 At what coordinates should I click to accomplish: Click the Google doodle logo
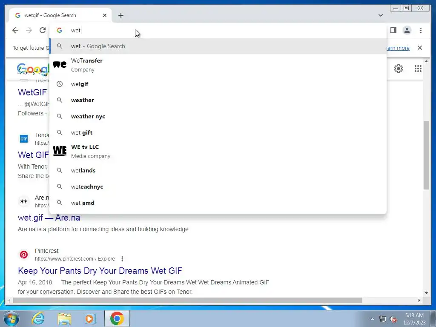pyautogui.click(x=33, y=69)
